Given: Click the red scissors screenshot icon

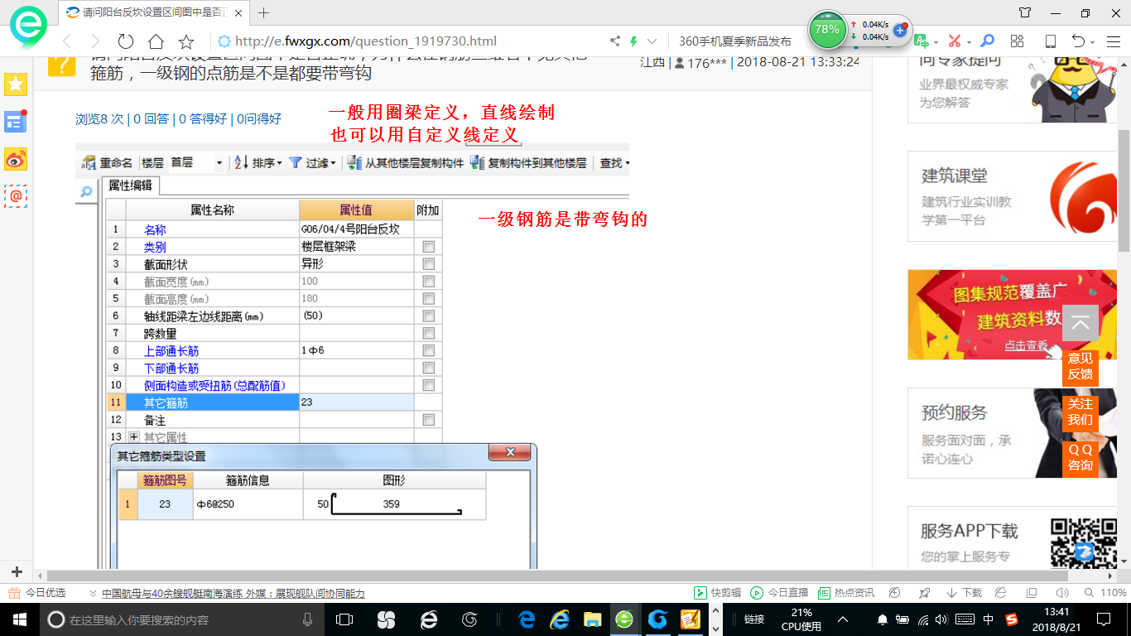Looking at the screenshot, I should [x=954, y=41].
